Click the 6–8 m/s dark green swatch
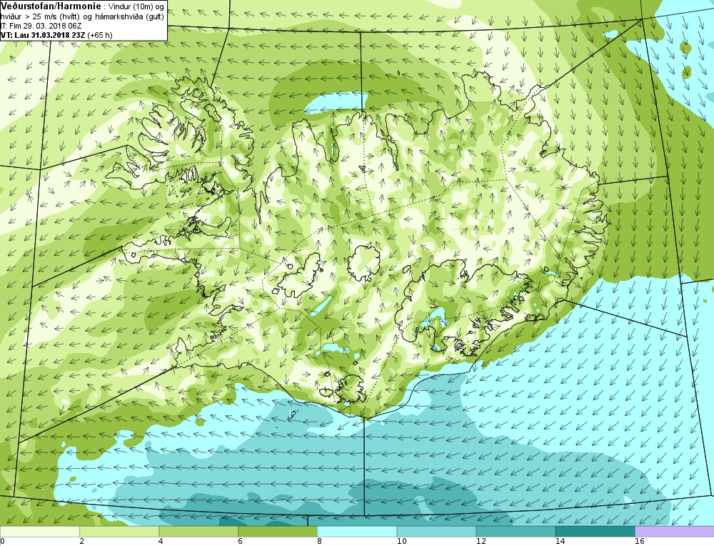 point(277,532)
